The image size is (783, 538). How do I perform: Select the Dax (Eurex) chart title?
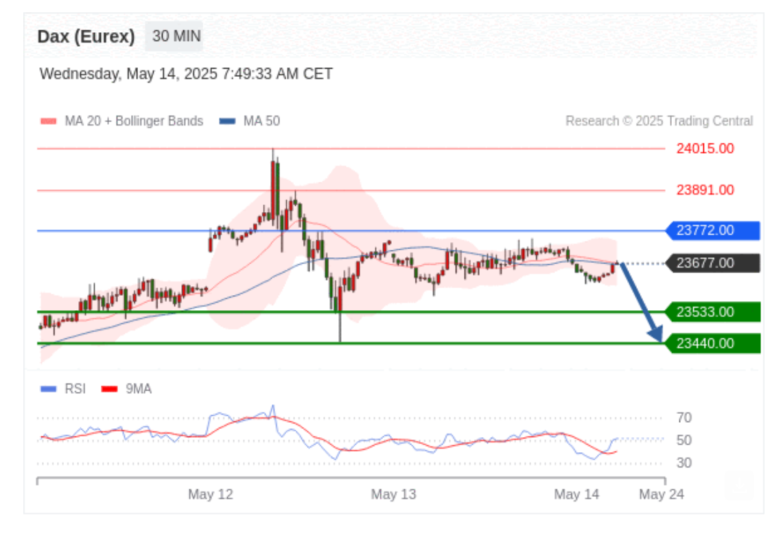[86, 36]
